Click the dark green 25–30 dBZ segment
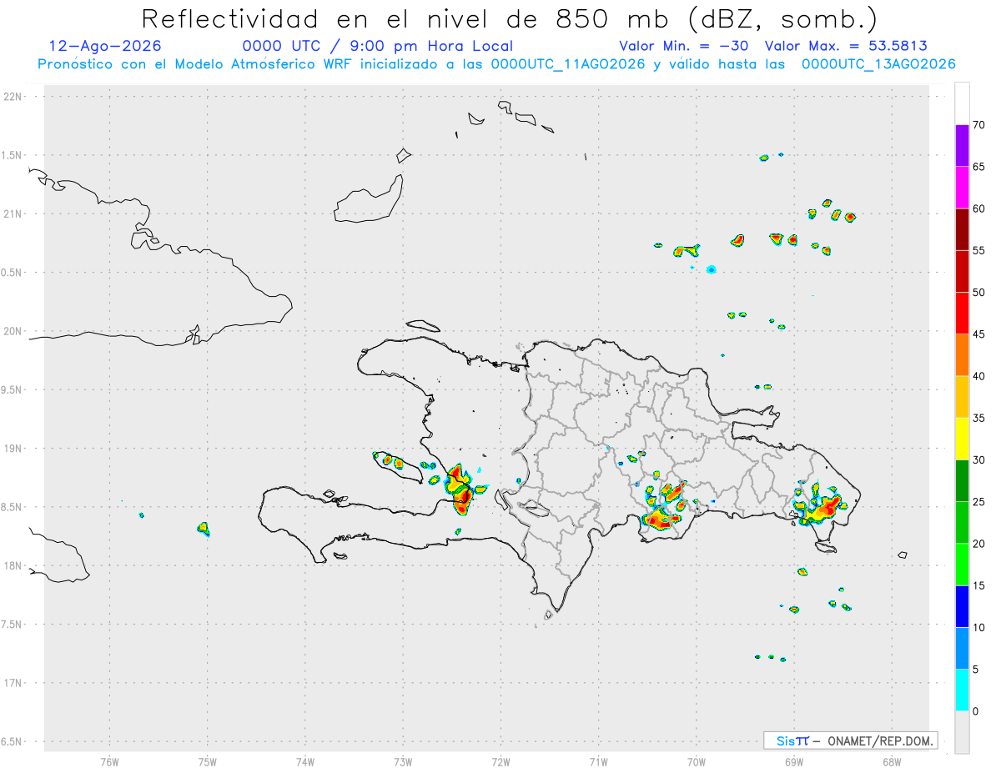 point(962,481)
